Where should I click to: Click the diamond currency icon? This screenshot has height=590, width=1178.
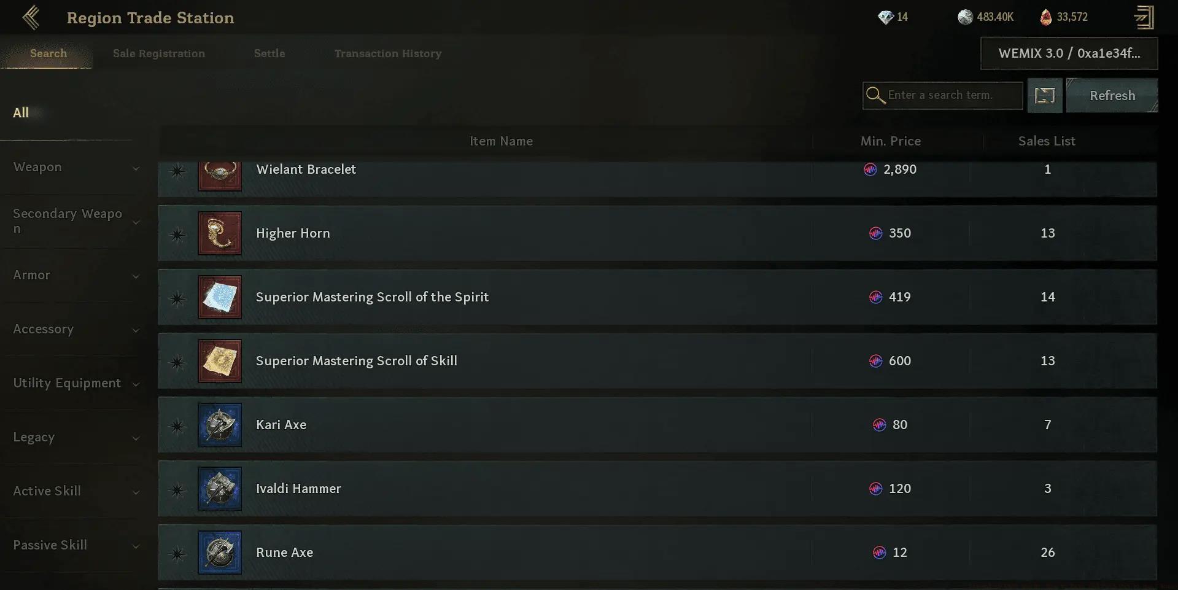click(x=885, y=17)
